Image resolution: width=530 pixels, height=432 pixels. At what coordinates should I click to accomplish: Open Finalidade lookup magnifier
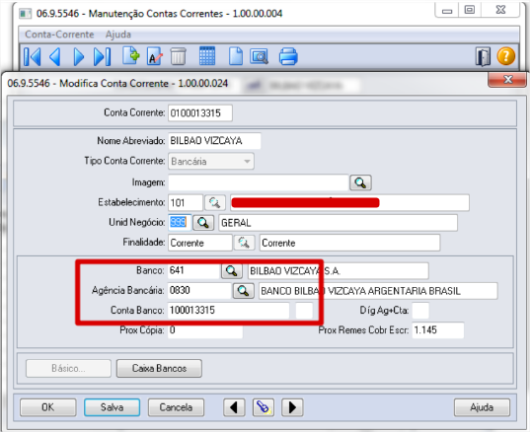click(244, 243)
